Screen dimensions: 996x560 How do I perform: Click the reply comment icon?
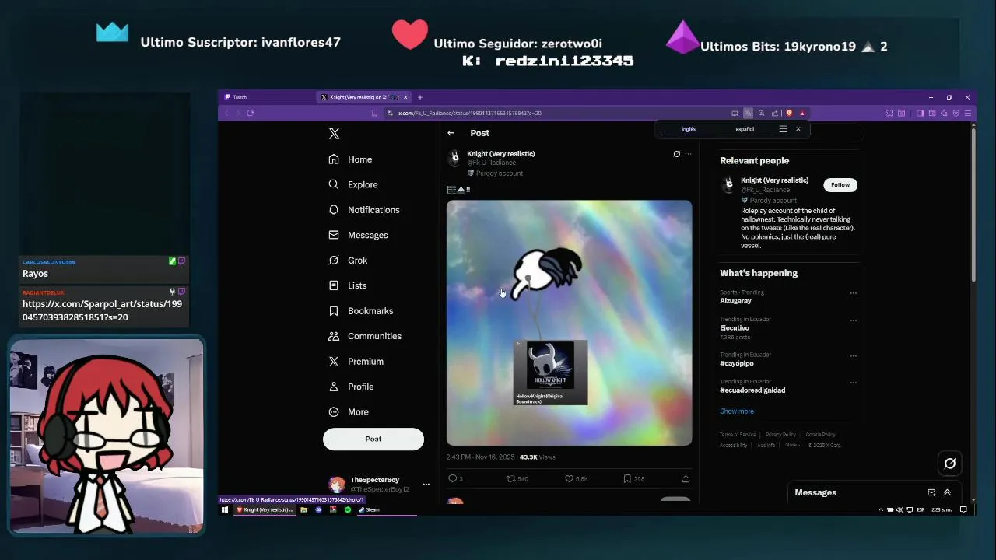452,479
